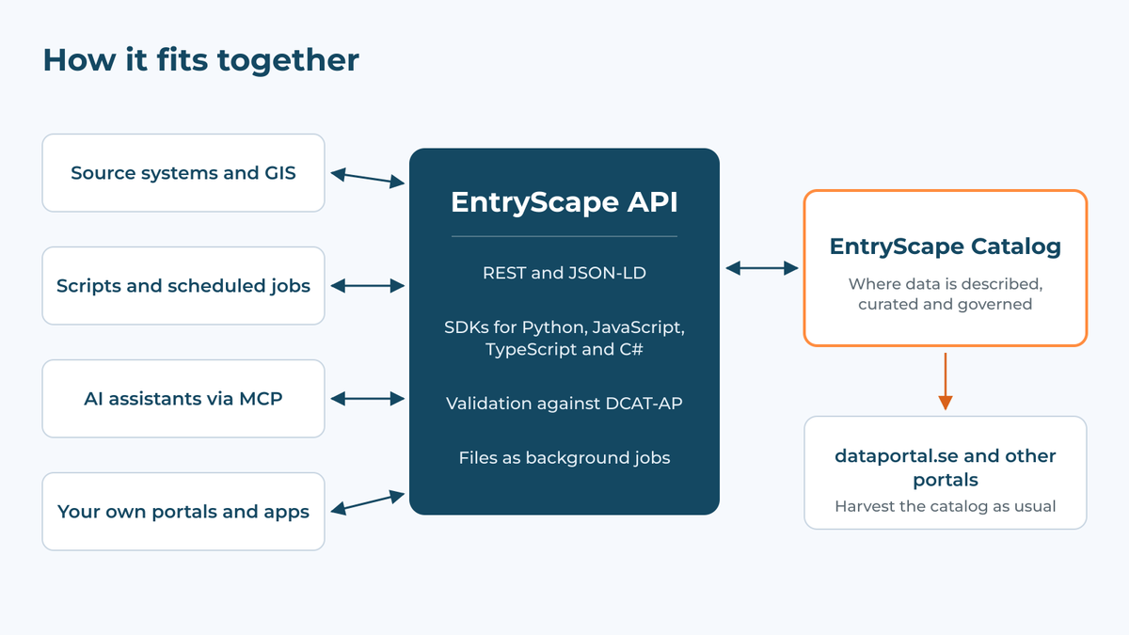Click the 'Your own portals and apps' box

click(183, 512)
